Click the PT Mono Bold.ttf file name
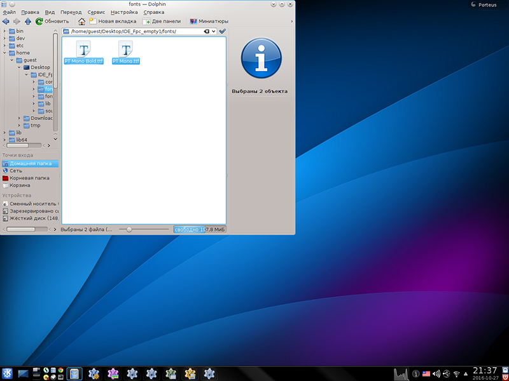509x381 pixels. [x=84, y=61]
